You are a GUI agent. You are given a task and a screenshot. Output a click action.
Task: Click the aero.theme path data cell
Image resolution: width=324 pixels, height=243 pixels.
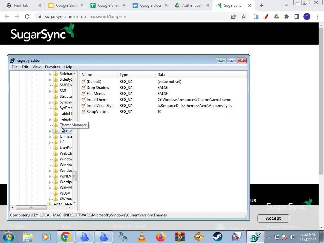coord(194,100)
